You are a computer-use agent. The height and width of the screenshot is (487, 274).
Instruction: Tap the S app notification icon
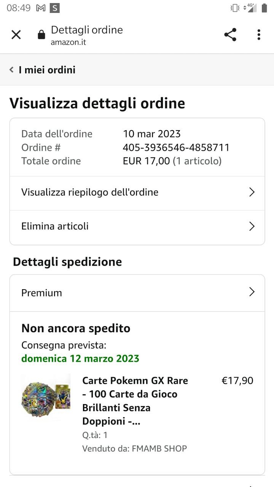55,8
